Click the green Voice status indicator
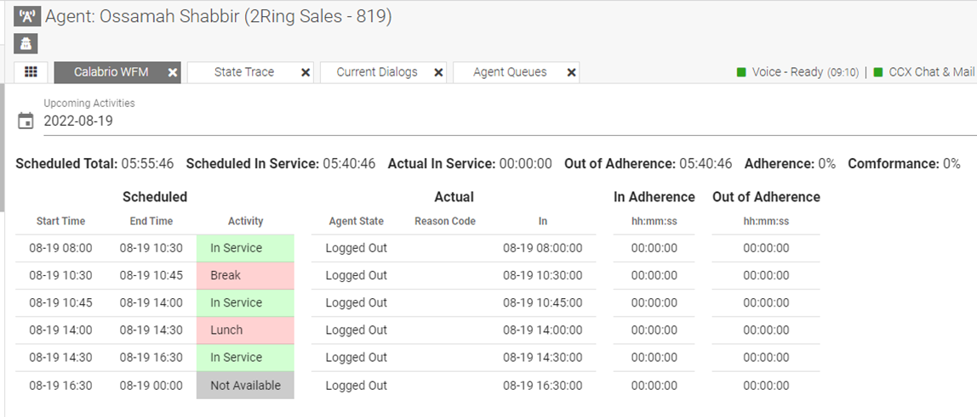Screen dimensions: 977x417 click(x=741, y=72)
